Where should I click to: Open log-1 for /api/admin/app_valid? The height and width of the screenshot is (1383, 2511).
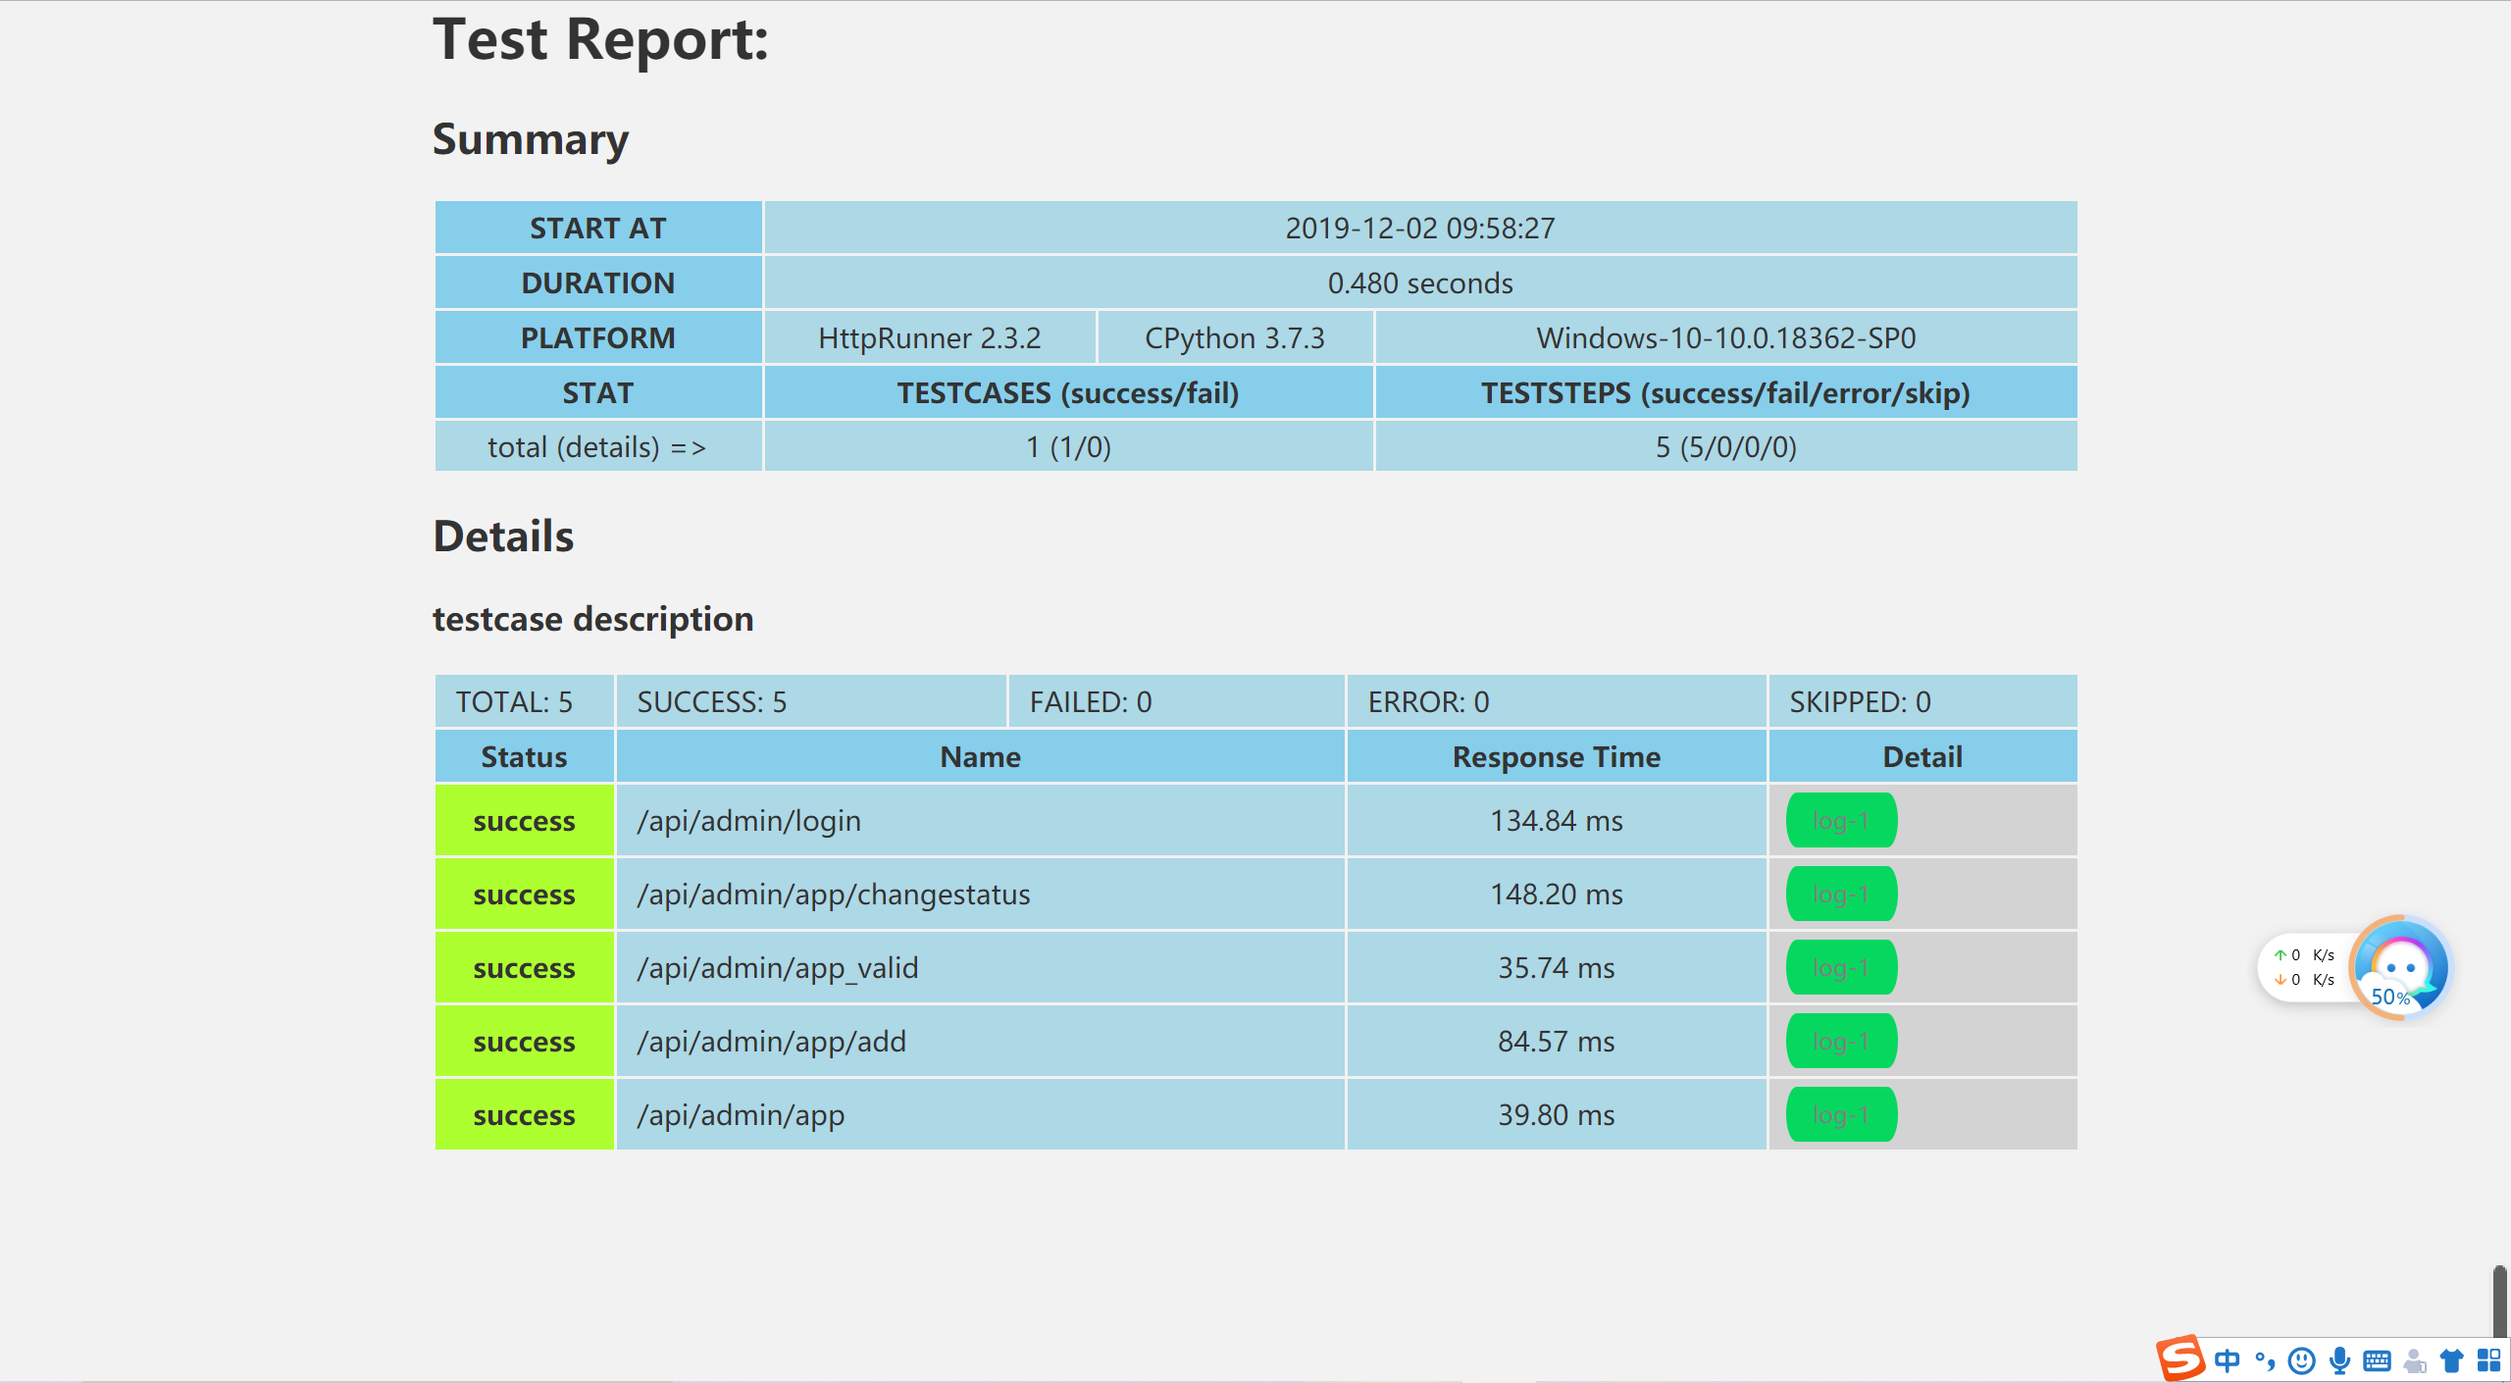[x=1841, y=967]
